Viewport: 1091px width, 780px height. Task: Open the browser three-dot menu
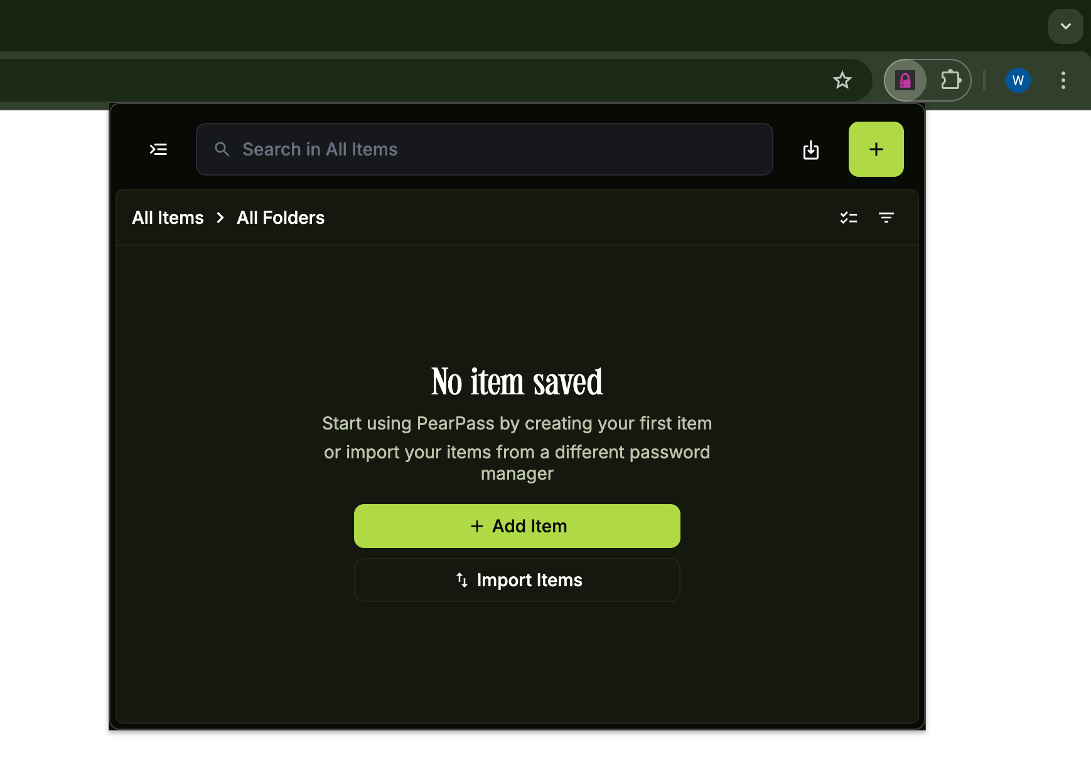point(1063,80)
